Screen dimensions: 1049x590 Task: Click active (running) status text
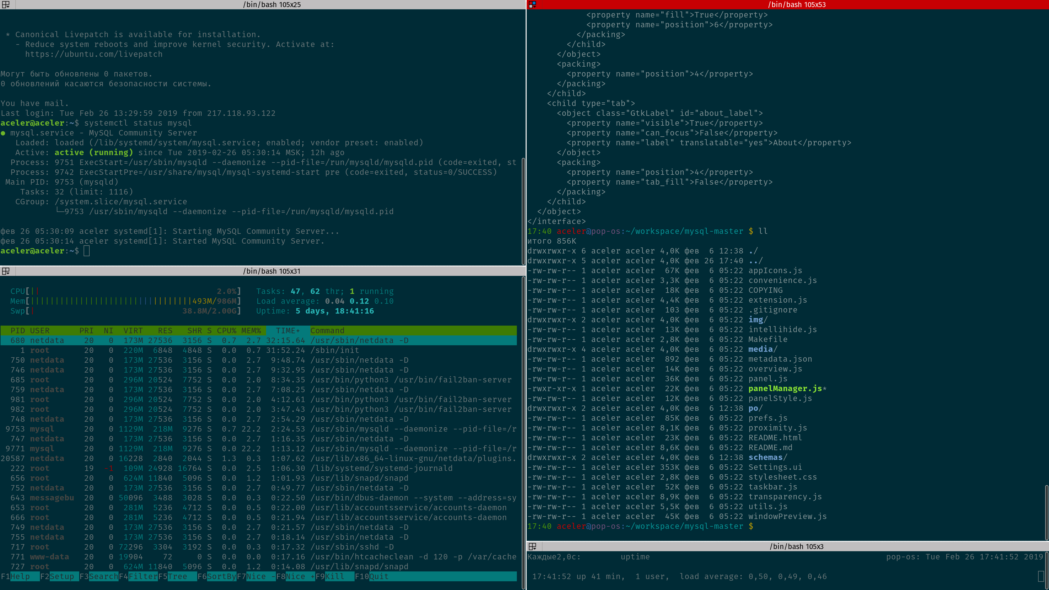[x=94, y=152]
